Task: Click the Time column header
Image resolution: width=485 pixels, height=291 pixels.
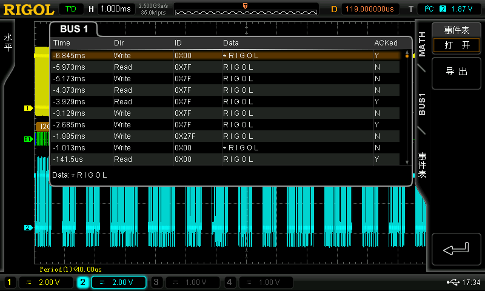Action: coord(62,43)
